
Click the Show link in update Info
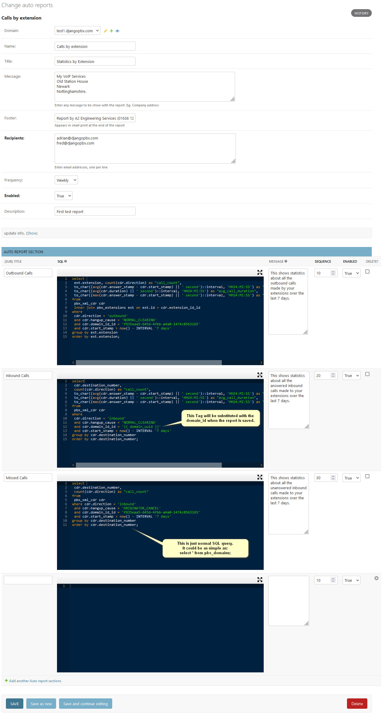point(32,233)
